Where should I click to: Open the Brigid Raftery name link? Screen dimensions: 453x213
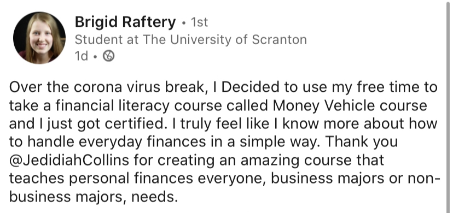125,22
